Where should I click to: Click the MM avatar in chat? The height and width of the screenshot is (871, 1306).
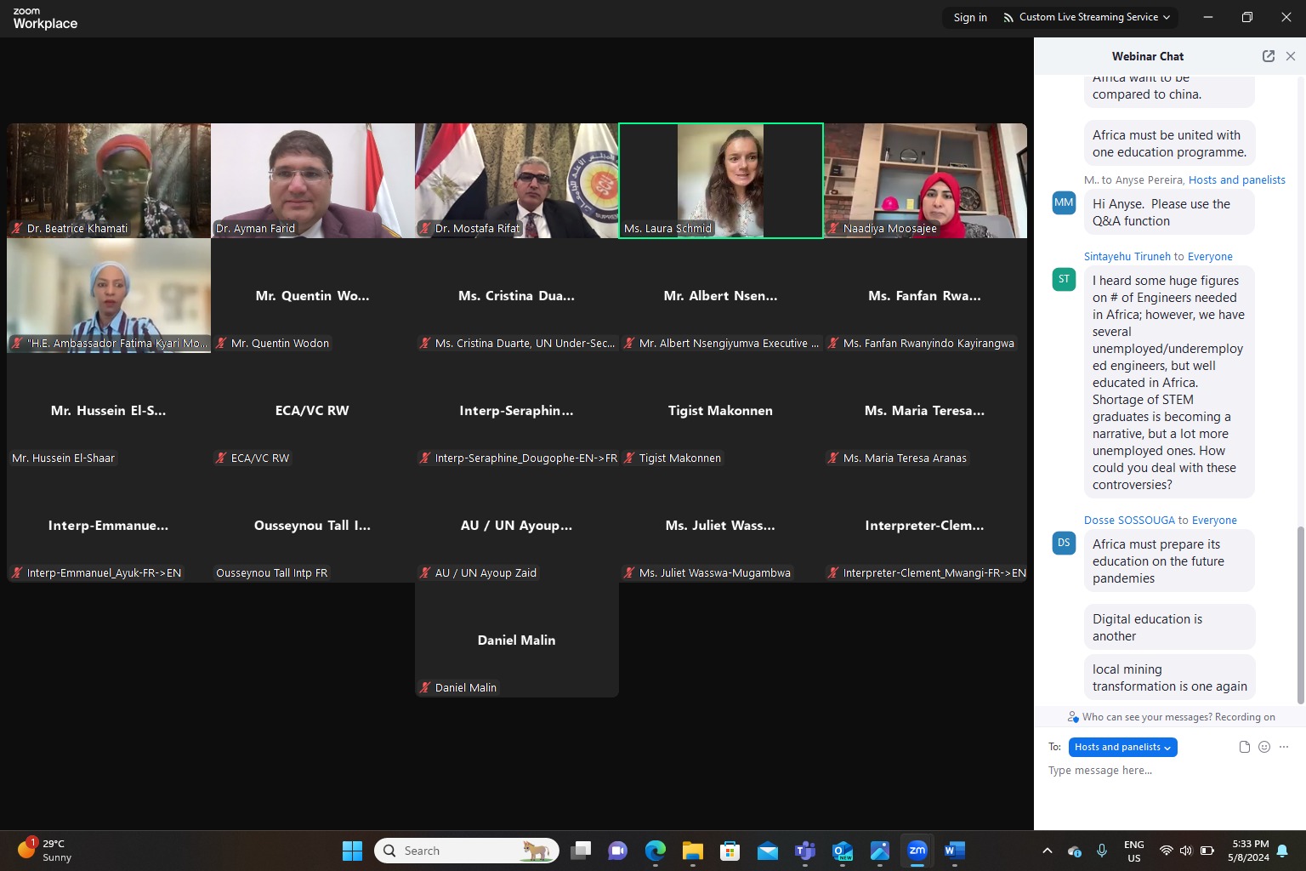(1064, 203)
